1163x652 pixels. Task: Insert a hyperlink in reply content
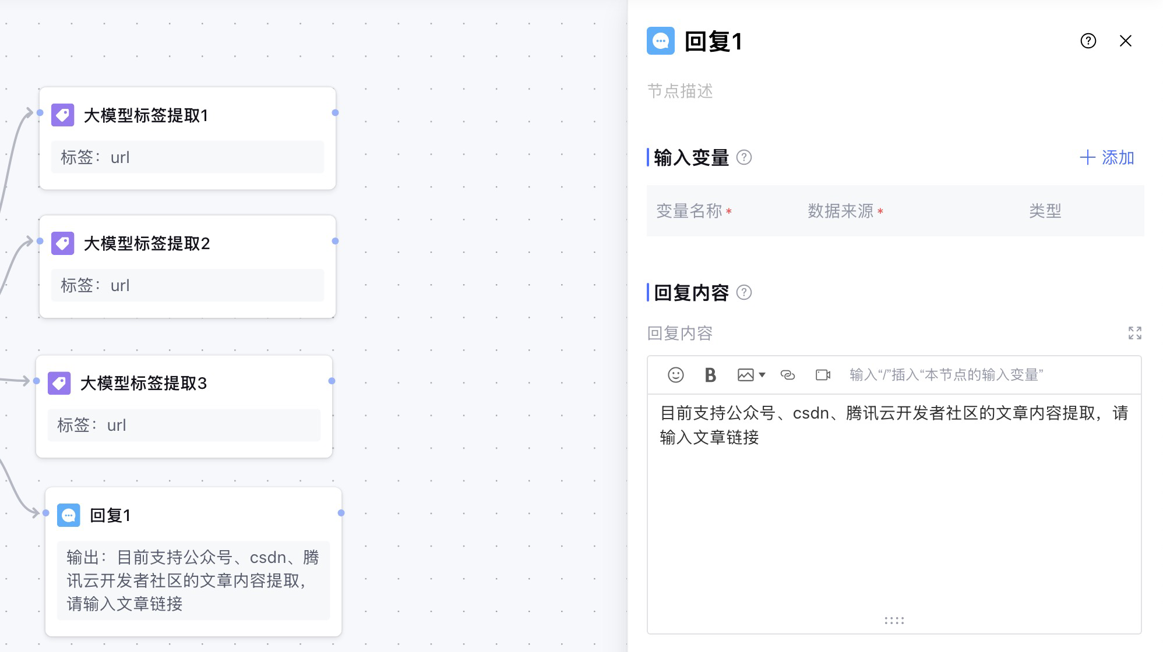click(787, 375)
